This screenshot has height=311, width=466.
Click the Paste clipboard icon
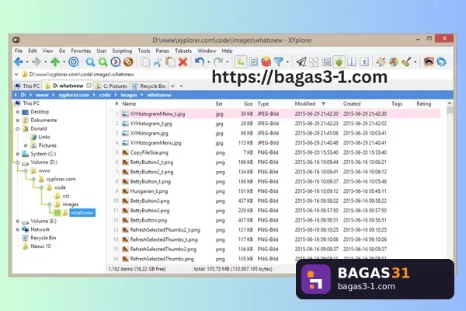(x=170, y=62)
